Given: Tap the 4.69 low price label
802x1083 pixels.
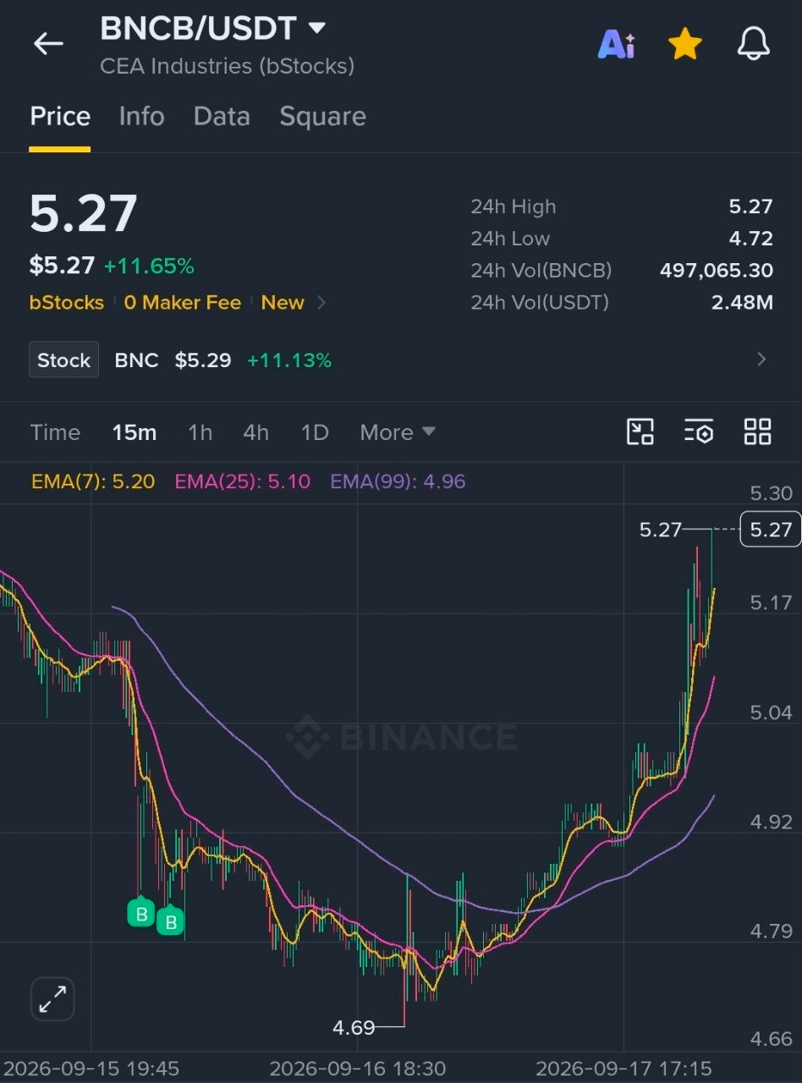Looking at the screenshot, I should point(354,1027).
